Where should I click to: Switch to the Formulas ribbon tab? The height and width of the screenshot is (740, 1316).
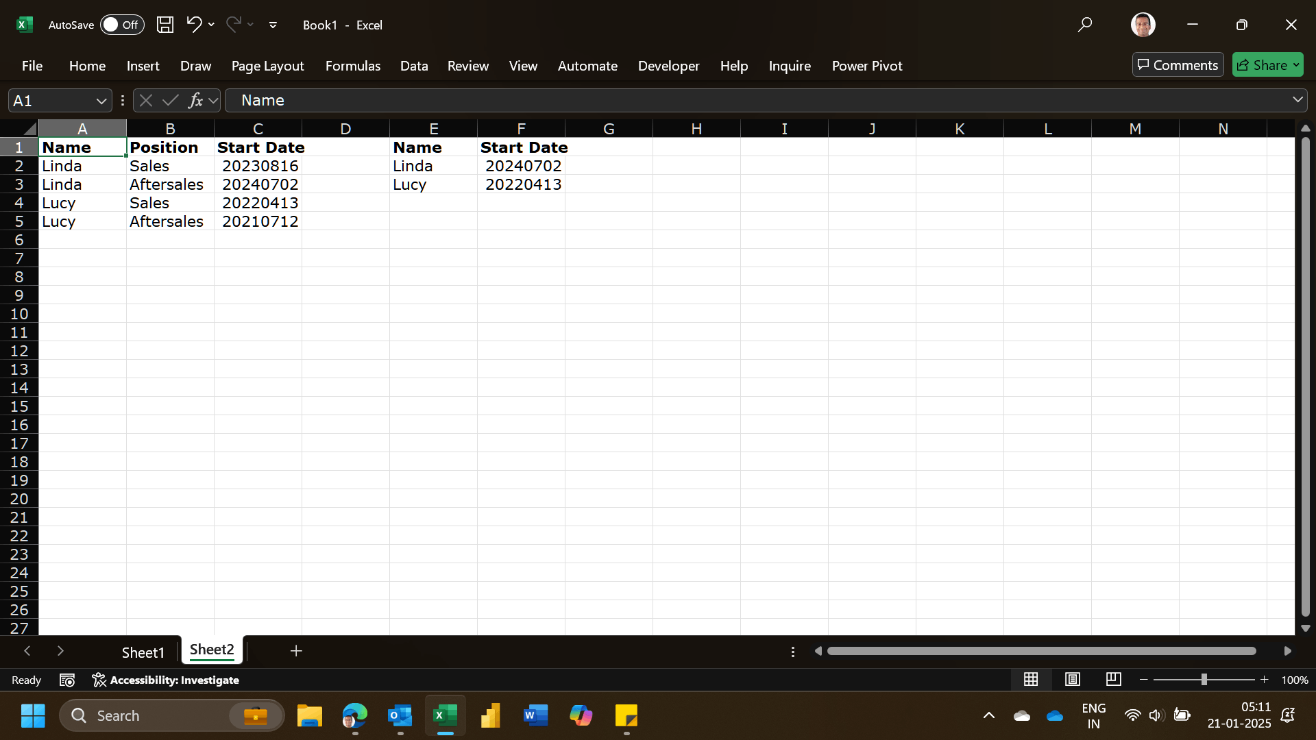point(352,66)
